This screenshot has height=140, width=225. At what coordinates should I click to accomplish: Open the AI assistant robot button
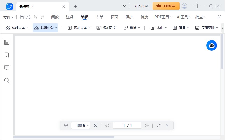(212, 45)
